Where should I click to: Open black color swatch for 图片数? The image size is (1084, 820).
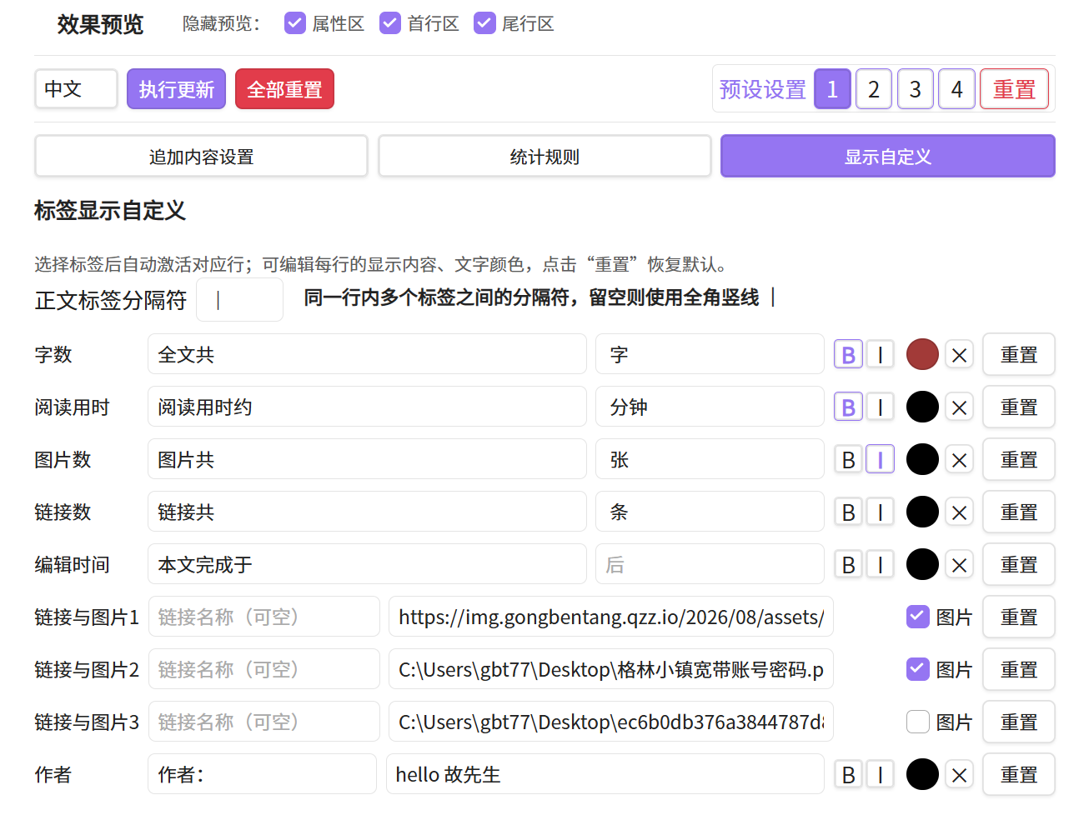[x=922, y=459]
